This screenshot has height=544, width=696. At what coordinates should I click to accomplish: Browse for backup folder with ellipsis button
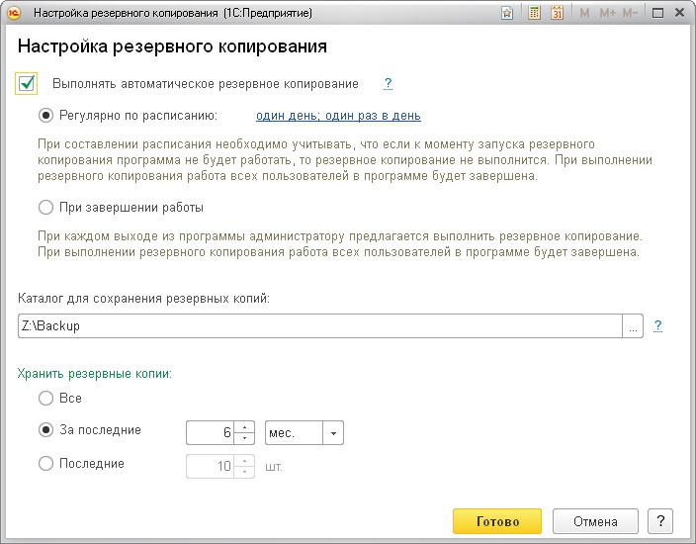pyautogui.click(x=633, y=325)
